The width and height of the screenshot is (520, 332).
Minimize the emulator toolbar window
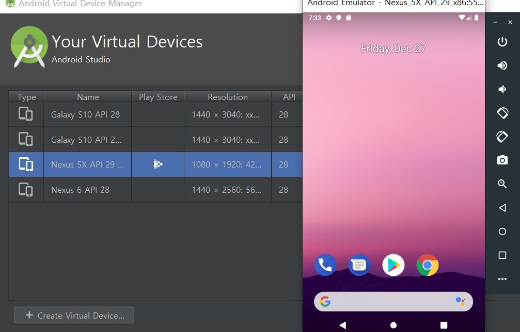tap(495, 22)
